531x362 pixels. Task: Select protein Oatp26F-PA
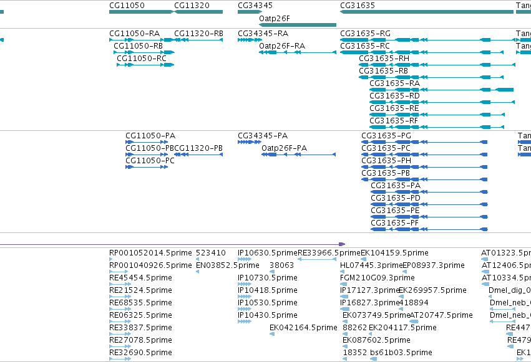point(284,148)
